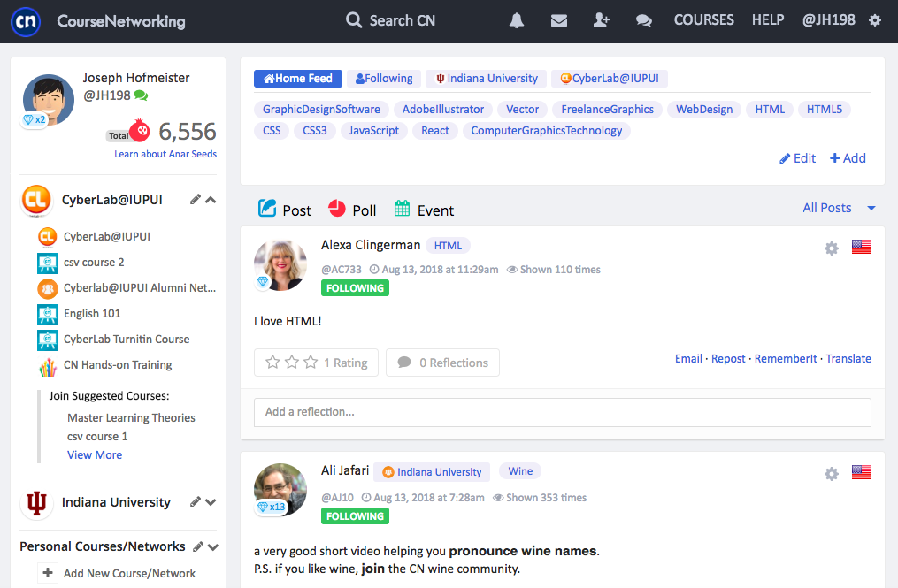Open the mail envelope icon
Image resolution: width=898 pixels, height=588 pixels.
coord(559,21)
